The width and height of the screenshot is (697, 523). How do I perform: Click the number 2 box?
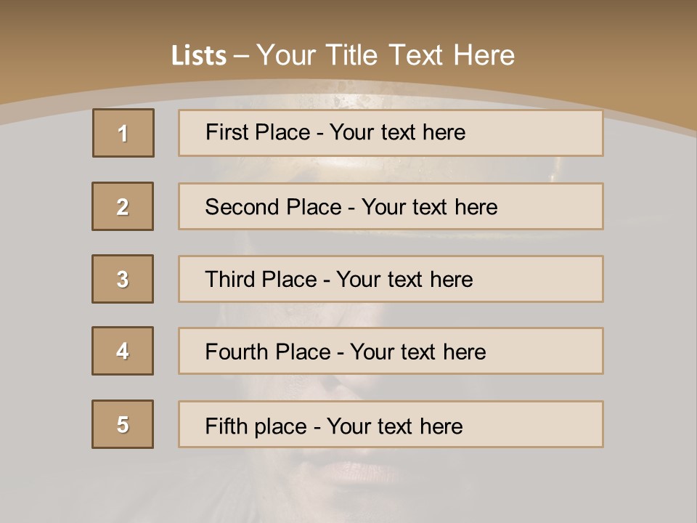[x=123, y=206]
